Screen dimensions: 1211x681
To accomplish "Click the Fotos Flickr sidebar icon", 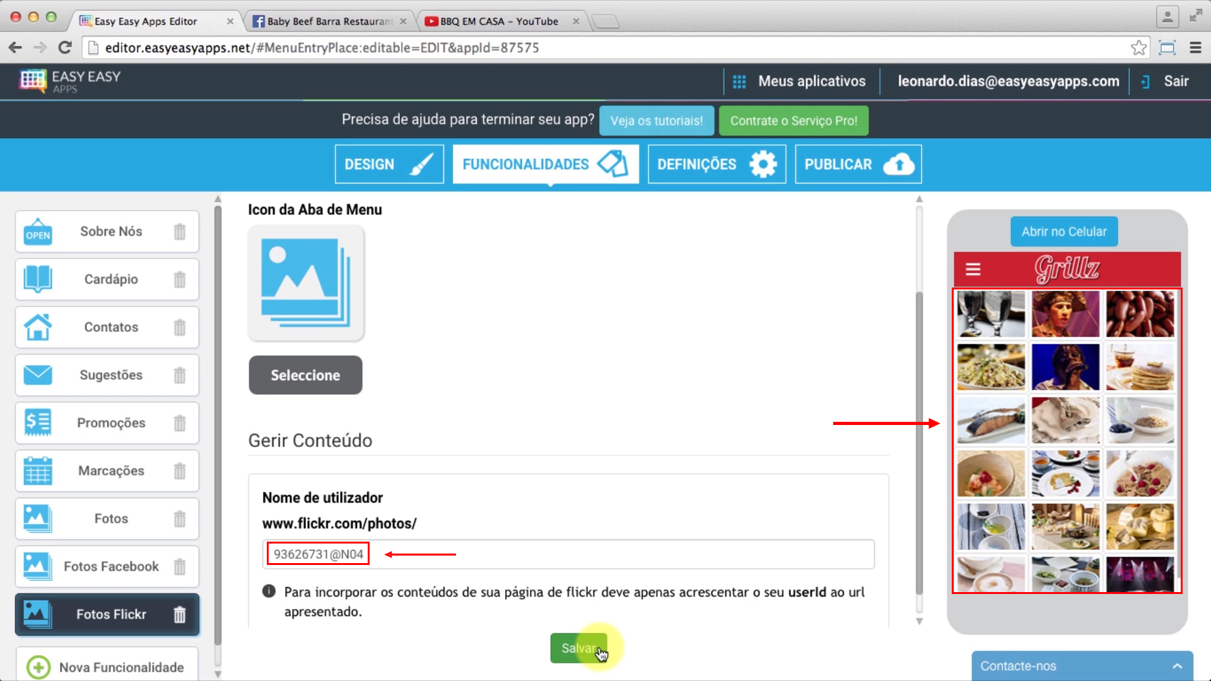I will pyautogui.click(x=37, y=614).
